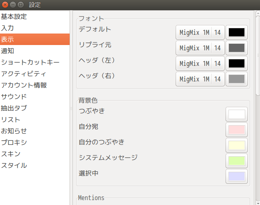Viewport: 260px width, 205px height.
Task: Open the 基本設定 settings category
Action: [35, 16]
